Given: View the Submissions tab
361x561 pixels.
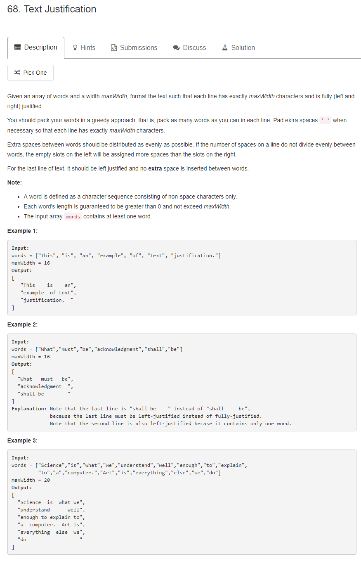Looking at the screenshot, I should click(x=134, y=48).
